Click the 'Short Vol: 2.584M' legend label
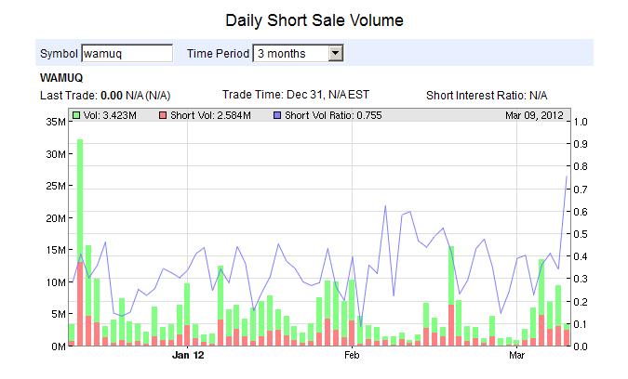The height and width of the screenshot is (379, 628). pos(210,115)
